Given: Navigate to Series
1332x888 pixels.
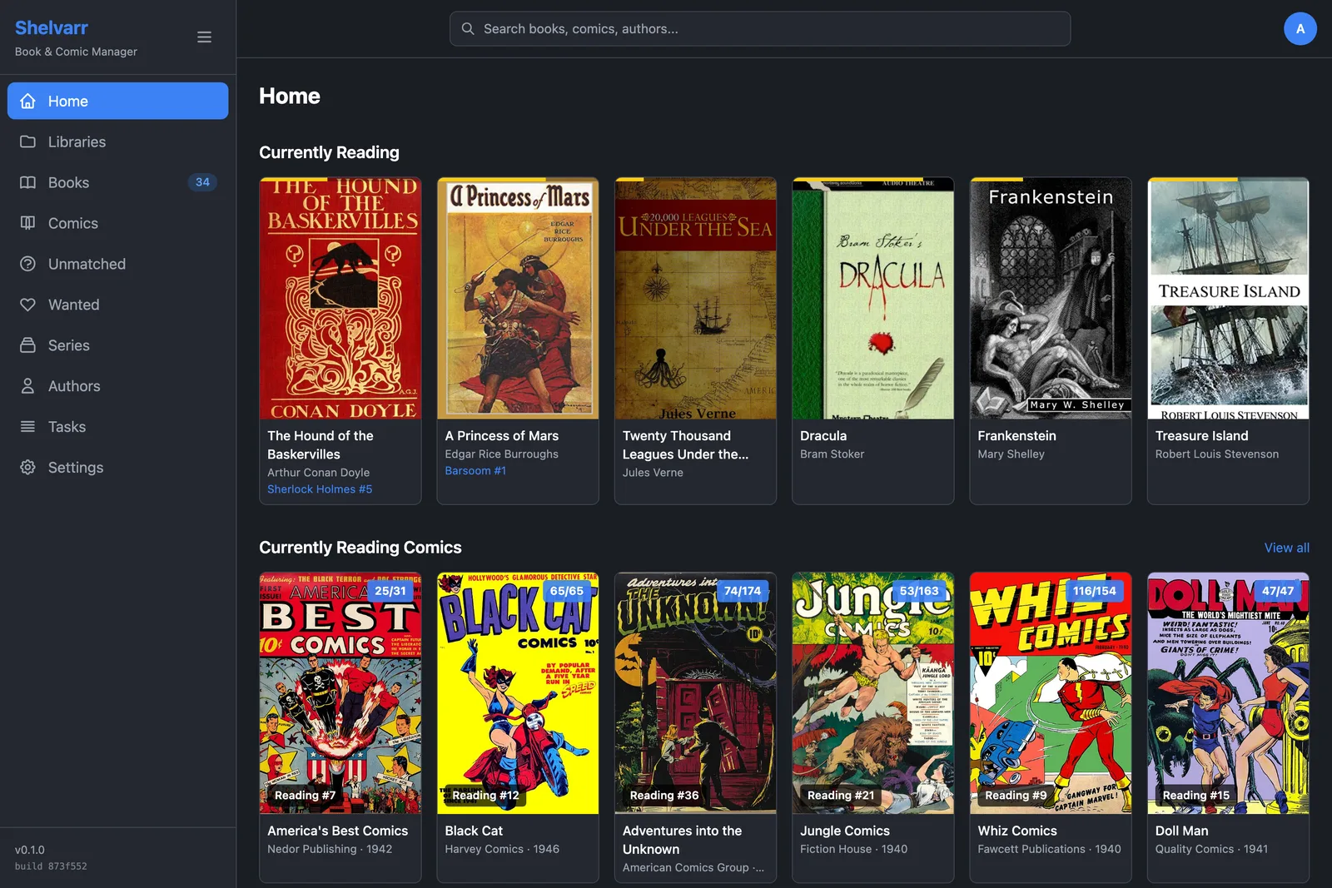Looking at the screenshot, I should point(118,345).
